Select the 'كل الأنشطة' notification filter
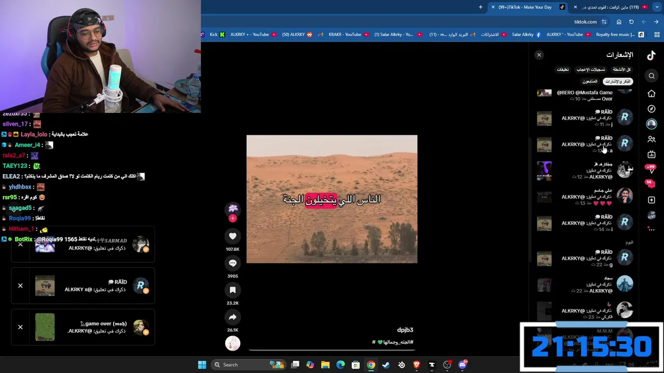 click(621, 69)
